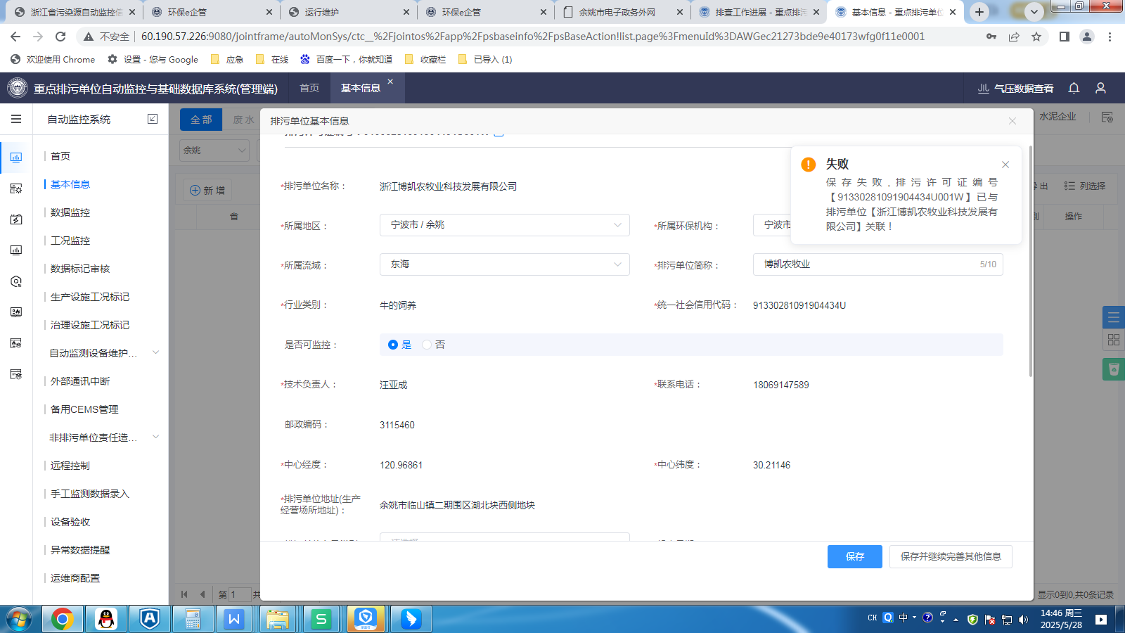The width and height of the screenshot is (1125, 633).
Task: Click the 列选择 button
Action: (x=1085, y=186)
